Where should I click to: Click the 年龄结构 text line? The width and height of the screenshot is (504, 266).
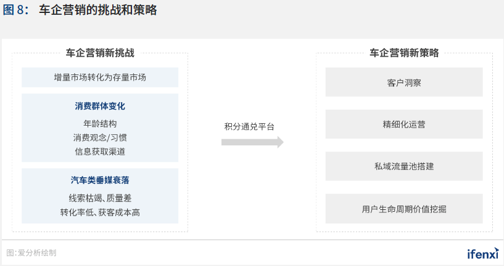[100, 123]
